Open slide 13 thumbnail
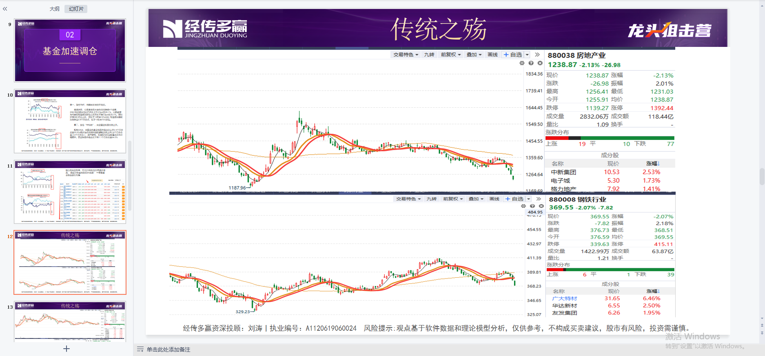Viewport: 765px width, 356px height. [x=70, y=321]
